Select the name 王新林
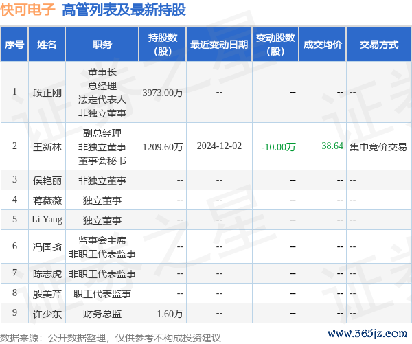The width and height of the screenshot is (412, 344). pyautogui.click(x=47, y=147)
